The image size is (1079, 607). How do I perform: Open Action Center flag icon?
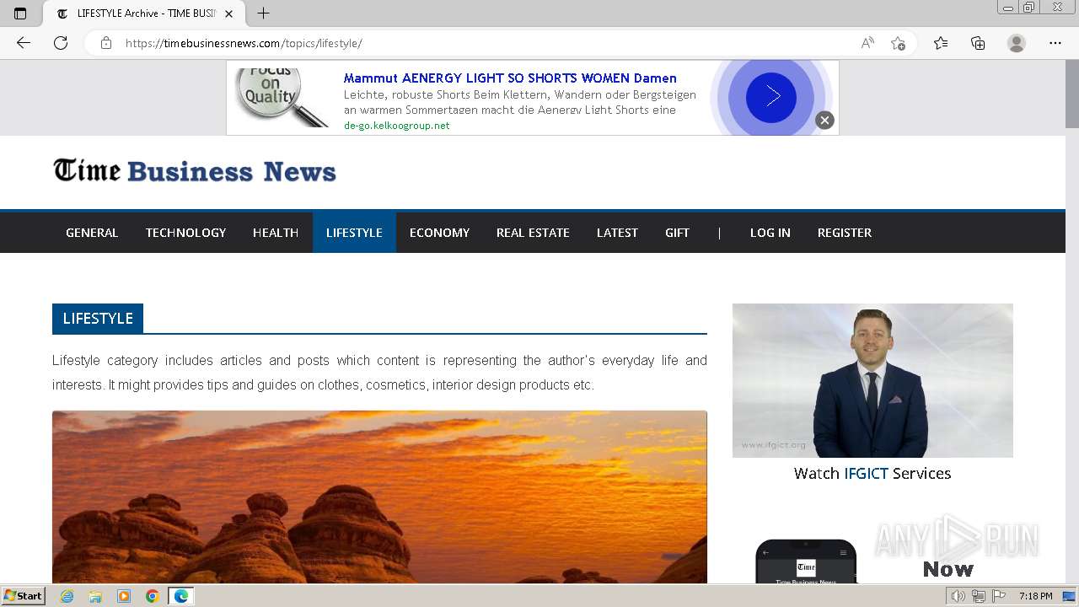[999, 596]
